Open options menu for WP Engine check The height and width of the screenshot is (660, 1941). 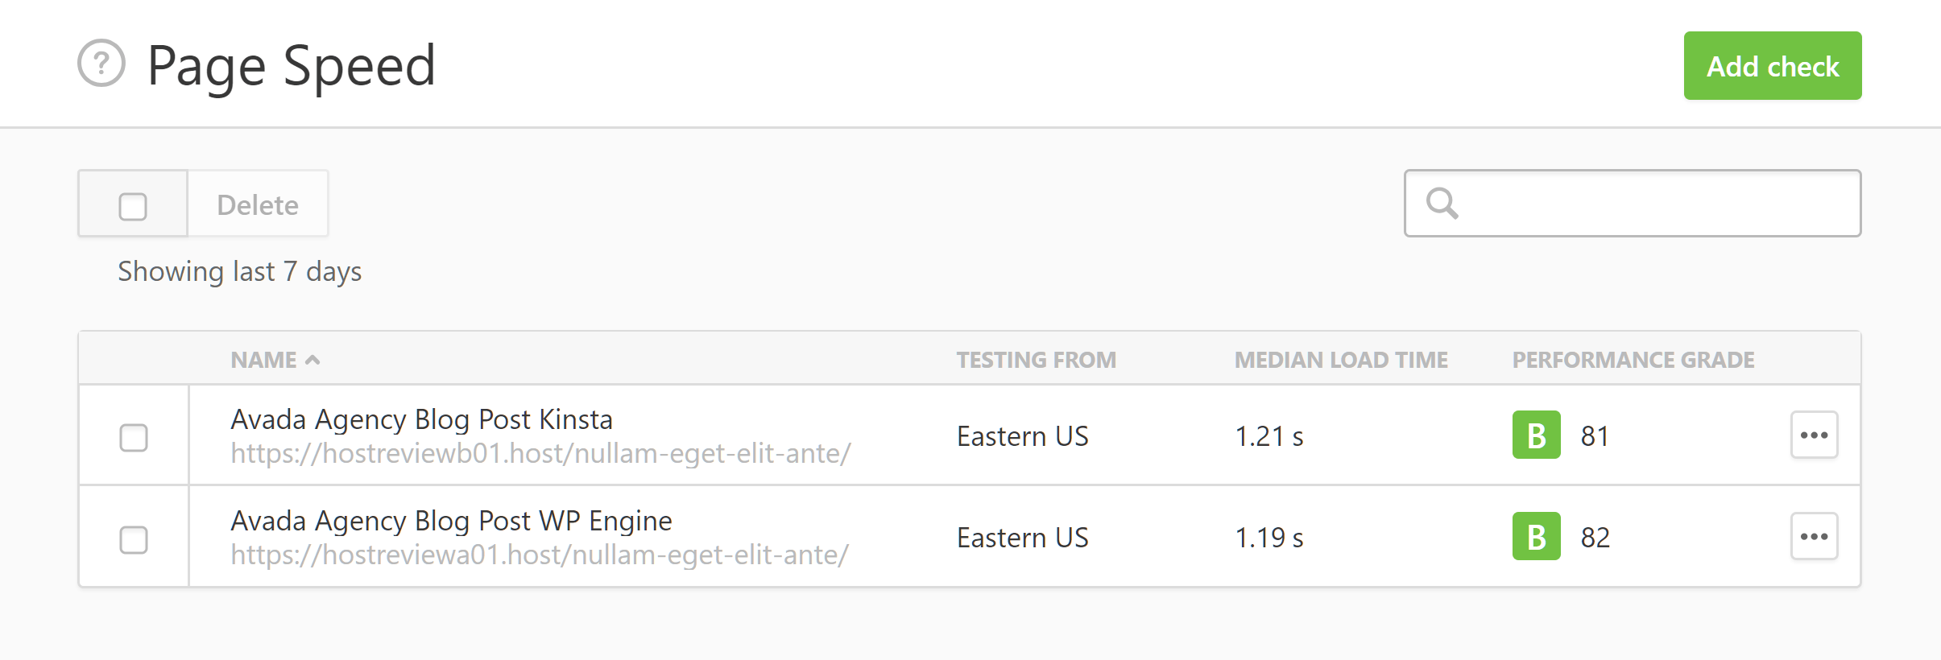click(1814, 536)
